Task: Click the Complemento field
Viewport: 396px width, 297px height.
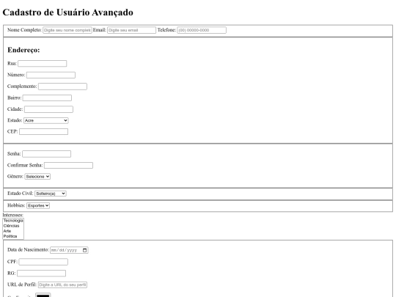Action: point(62,87)
